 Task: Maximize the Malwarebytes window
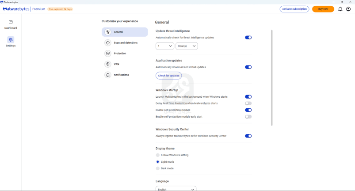point(342,2)
